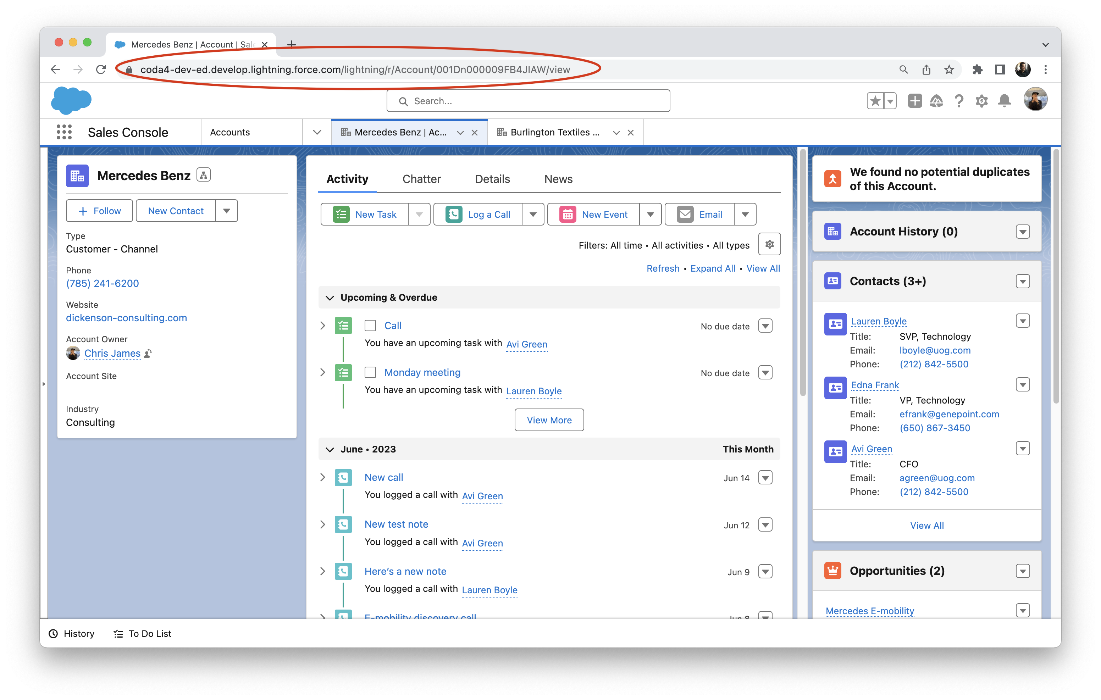Switch to the Chatter tab
Screen dimensions: 1101x700
coord(421,179)
